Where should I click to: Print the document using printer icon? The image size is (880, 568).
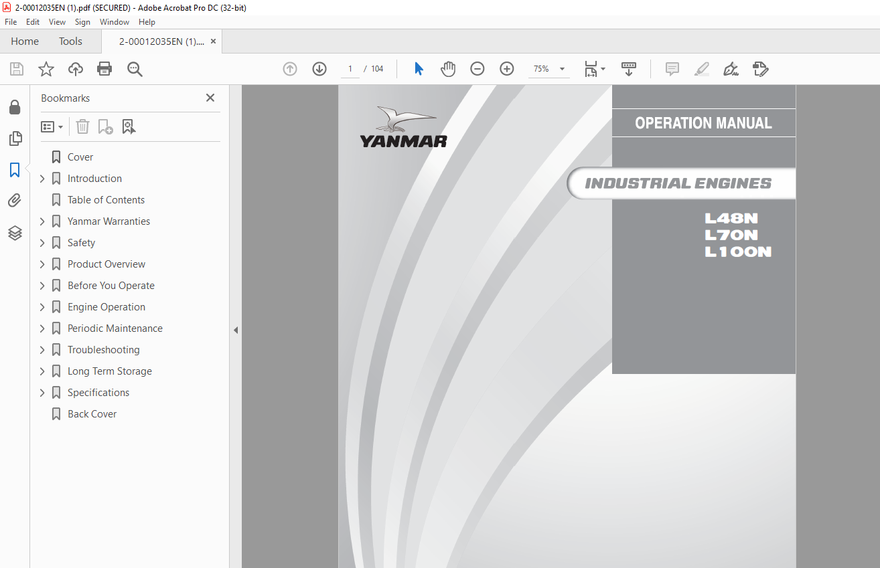104,69
